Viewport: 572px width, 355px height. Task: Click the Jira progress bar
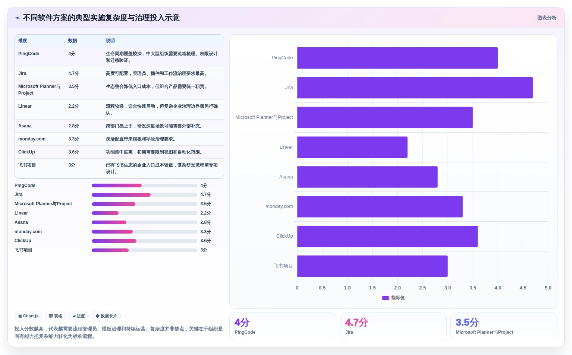tap(144, 194)
